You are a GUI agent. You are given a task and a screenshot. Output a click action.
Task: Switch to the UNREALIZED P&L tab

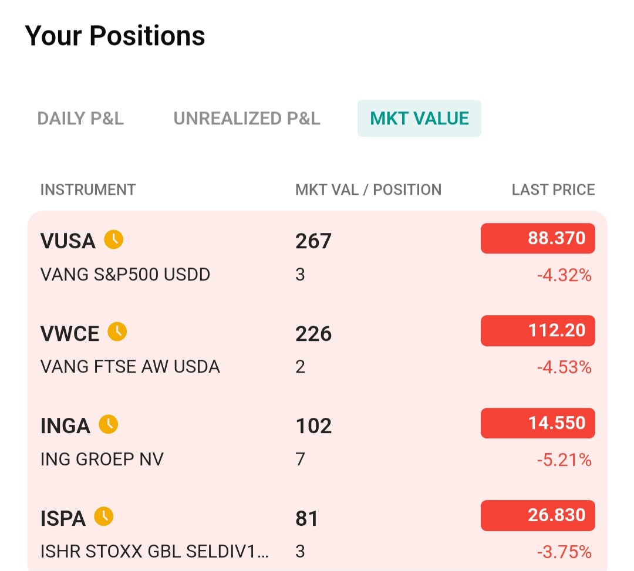247,119
